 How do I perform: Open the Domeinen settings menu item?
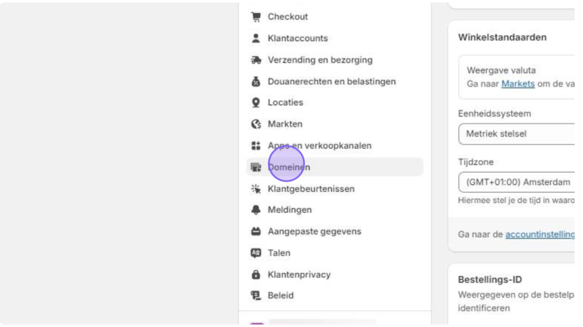click(x=335, y=167)
